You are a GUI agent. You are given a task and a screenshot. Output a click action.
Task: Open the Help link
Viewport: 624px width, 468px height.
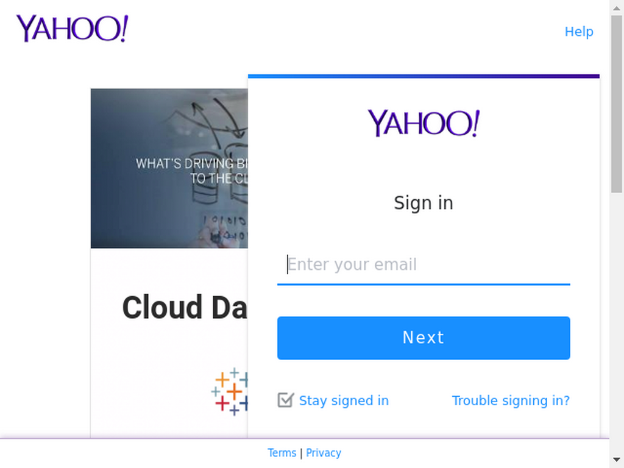coord(579,32)
